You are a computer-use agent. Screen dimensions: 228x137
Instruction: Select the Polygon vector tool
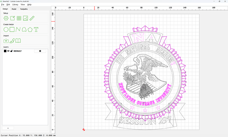tap(30, 29)
